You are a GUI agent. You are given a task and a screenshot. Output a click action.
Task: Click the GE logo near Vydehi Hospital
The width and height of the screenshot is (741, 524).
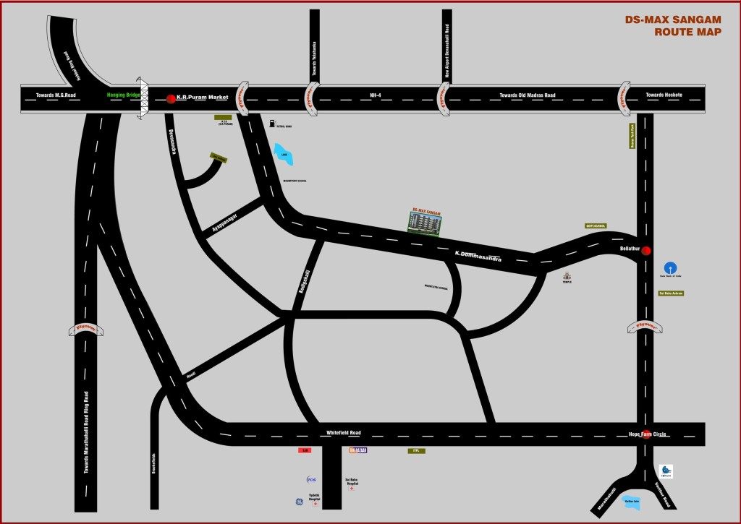[298, 502]
